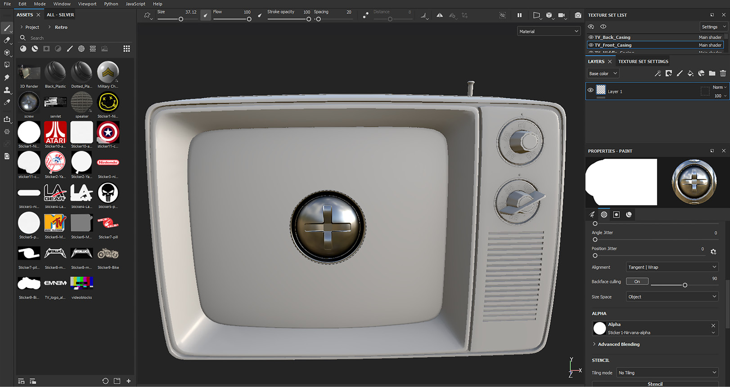Add an effect with magic wand
The height and width of the screenshot is (387, 730).
(x=658, y=73)
